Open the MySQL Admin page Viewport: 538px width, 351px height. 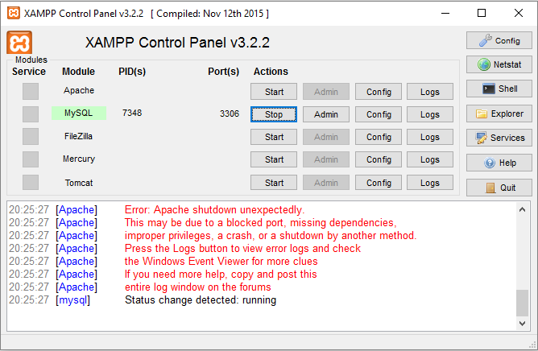326,114
